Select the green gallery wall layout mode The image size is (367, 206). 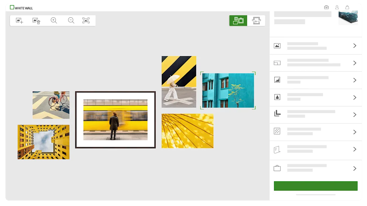(238, 20)
